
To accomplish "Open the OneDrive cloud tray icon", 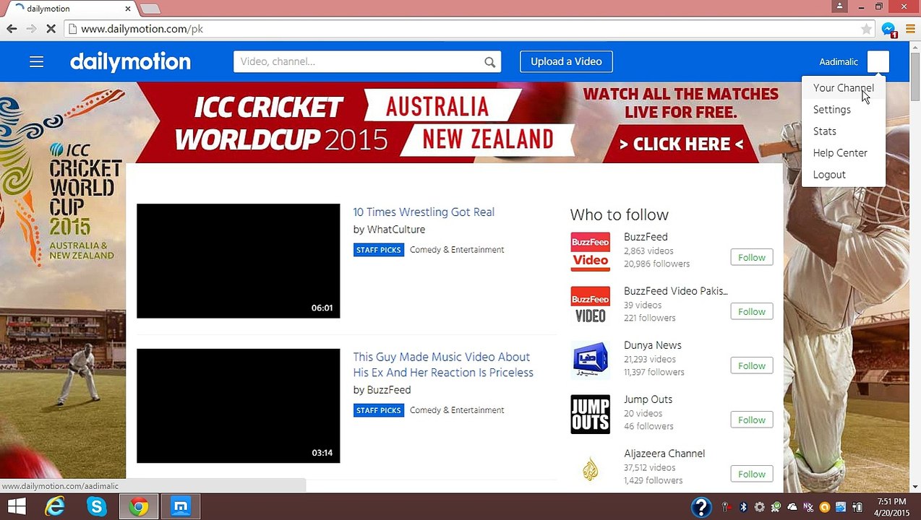I will coord(792,507).
